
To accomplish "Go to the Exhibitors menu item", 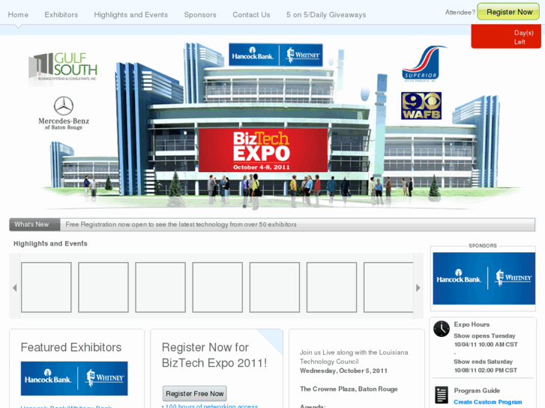I will tap(61, 14).
